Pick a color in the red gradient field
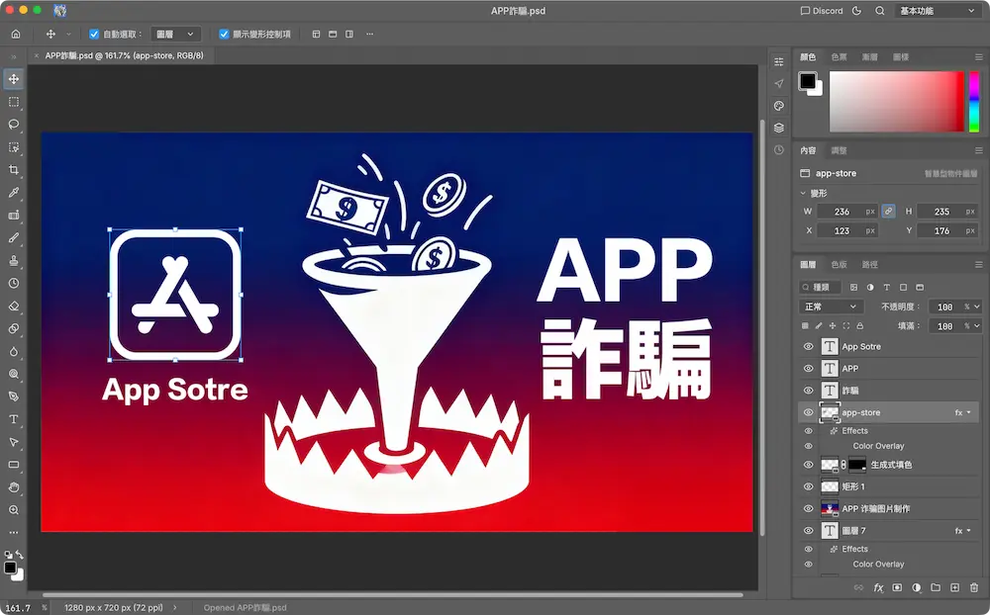 [896, 102]
